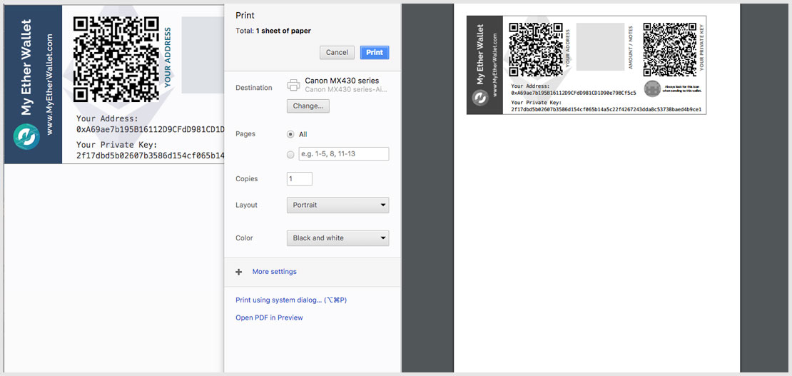
Task: Click the Copies number field
Action: tap(300, 179)
